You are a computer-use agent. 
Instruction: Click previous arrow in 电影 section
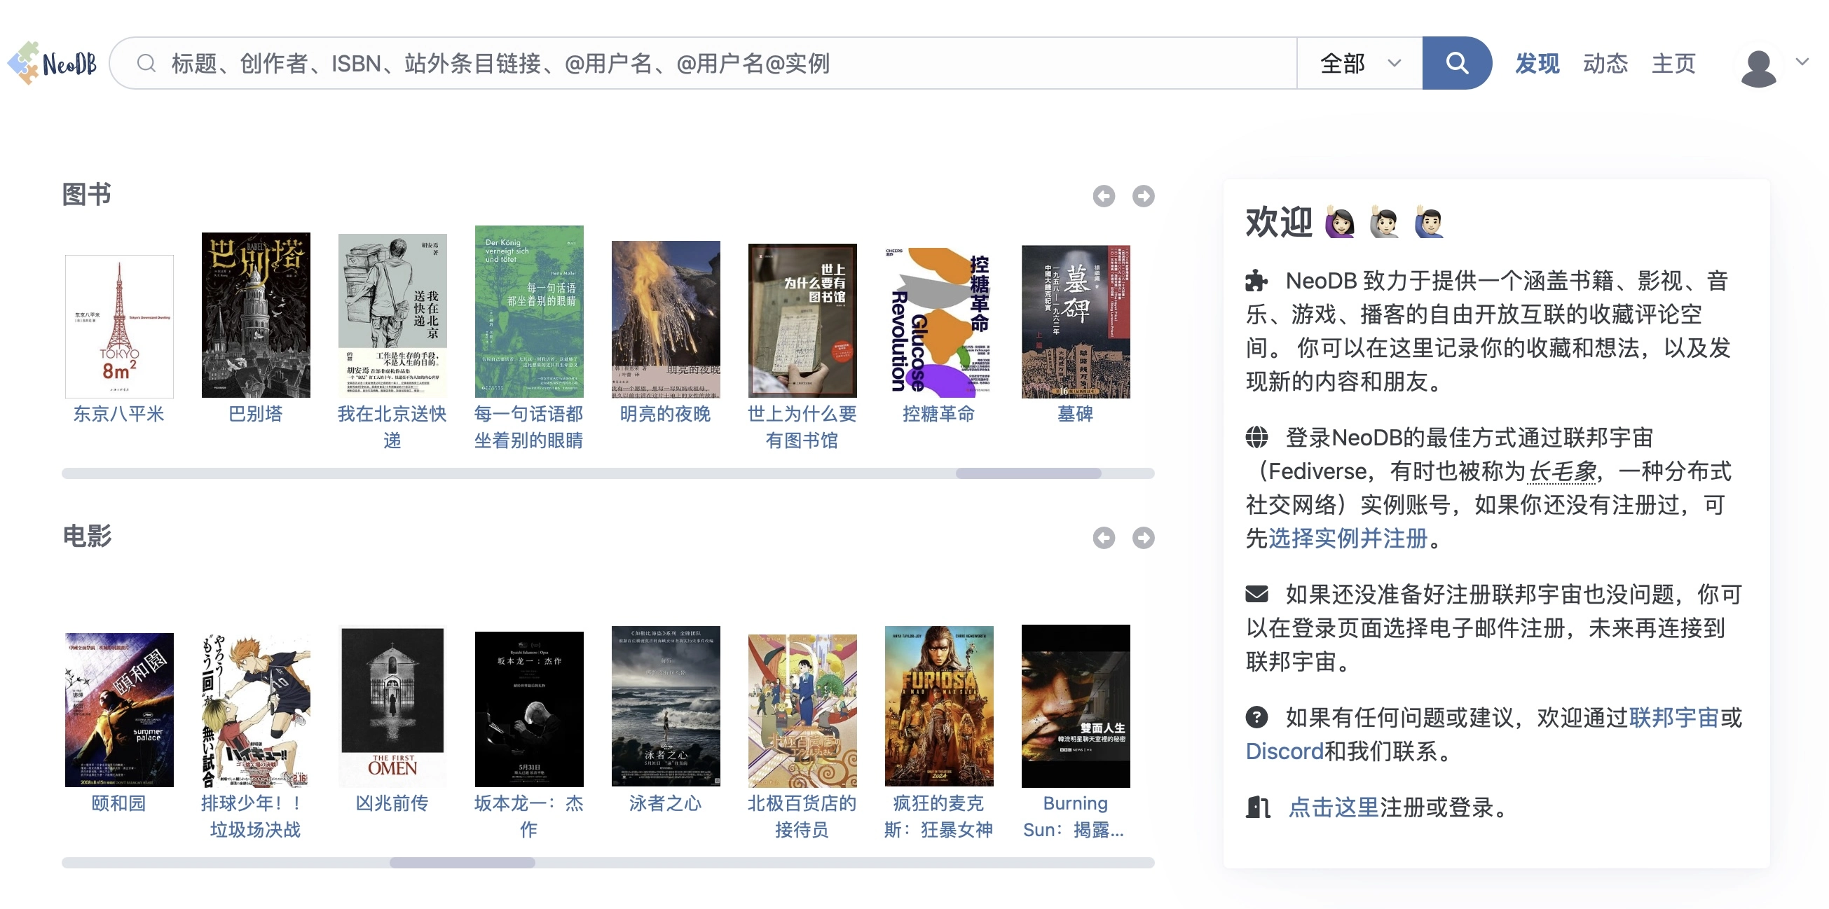(x=1104, y=538)
